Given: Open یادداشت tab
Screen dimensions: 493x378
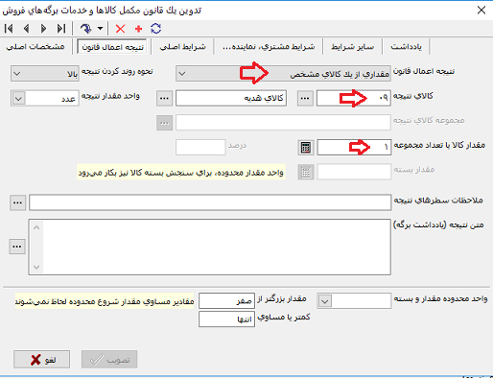Looking at the screenshot, I should (406, 47).
